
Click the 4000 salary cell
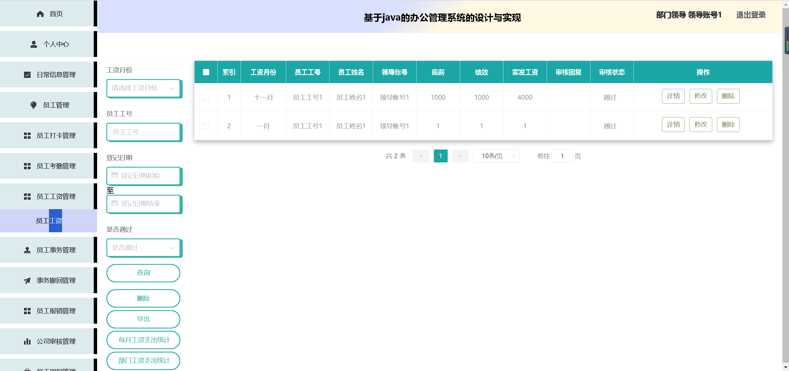[525, 98]
